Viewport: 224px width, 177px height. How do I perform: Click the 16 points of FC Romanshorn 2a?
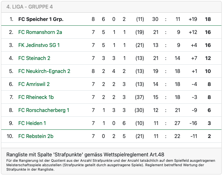(208, 32)
